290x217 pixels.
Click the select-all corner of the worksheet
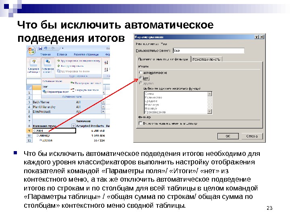29,87
